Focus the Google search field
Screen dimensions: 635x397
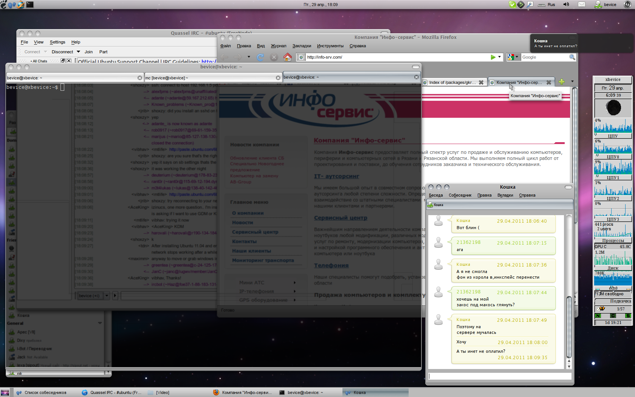tap(545, 57)
